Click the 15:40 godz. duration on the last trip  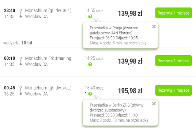click(x=94, y=88)
